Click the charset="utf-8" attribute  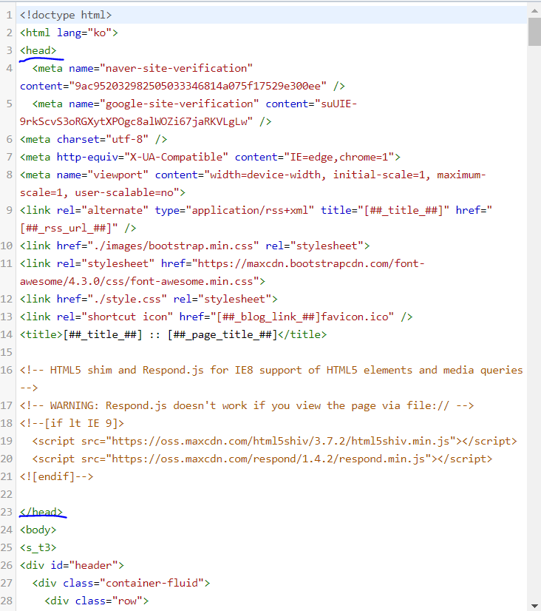tap(103, 140)
